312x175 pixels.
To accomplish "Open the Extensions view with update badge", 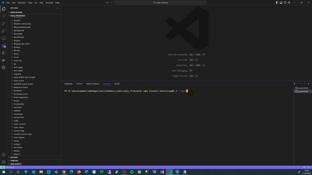I will (3, 46).
